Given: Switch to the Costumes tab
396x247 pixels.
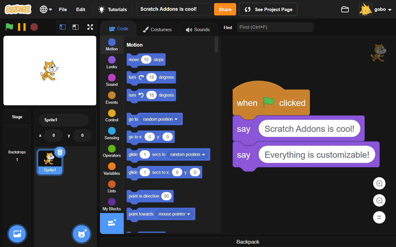Looking at the screenshot, I should click(x=157, y=29).
